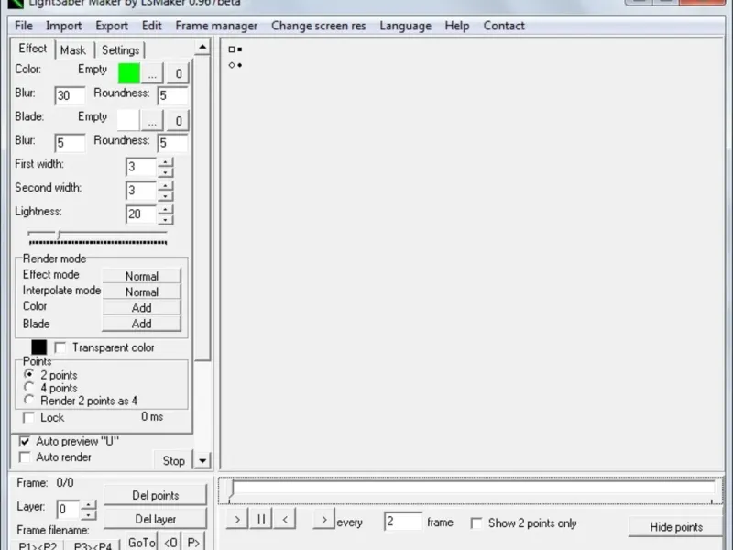Toggle Color render mode Add button
The height and width of the screenshot is (550, 733).
pos(141,308)
